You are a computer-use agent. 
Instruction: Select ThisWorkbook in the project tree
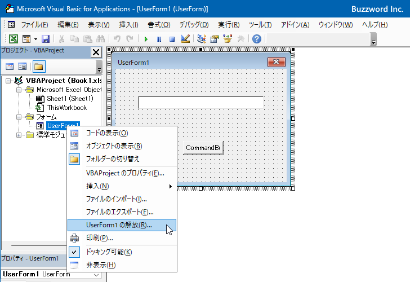tap(67, 108)
